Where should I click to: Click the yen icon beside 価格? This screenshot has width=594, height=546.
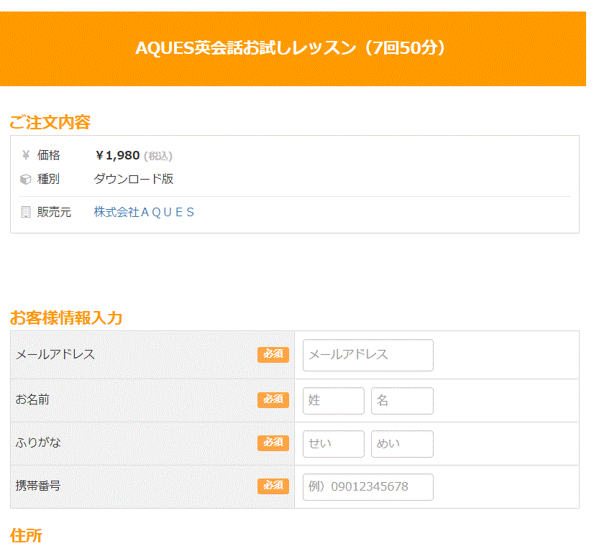pyautogui.click(x=26, y=155)
